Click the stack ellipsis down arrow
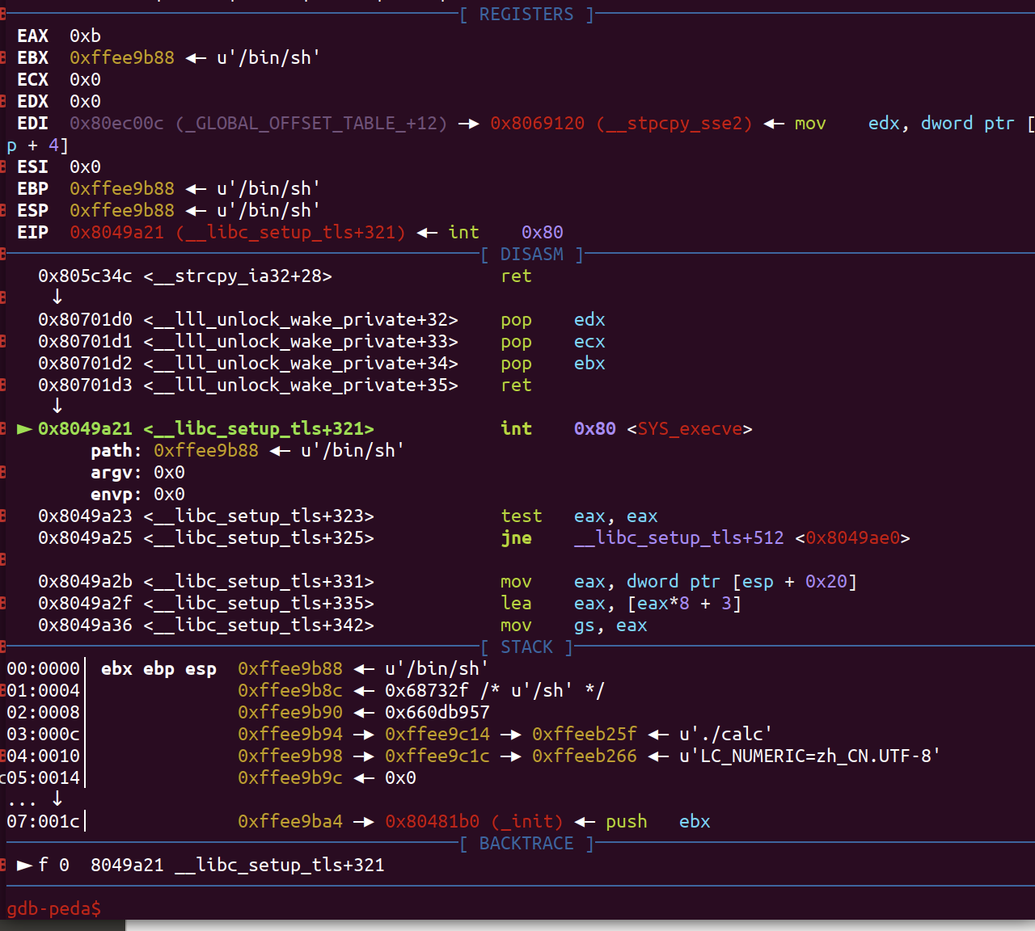The image size is (1035, 931). tap(57, 798)
